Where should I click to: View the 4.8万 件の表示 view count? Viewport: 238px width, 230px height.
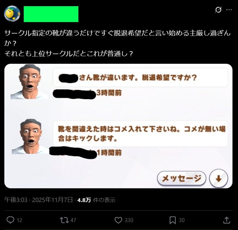(96, 200)
